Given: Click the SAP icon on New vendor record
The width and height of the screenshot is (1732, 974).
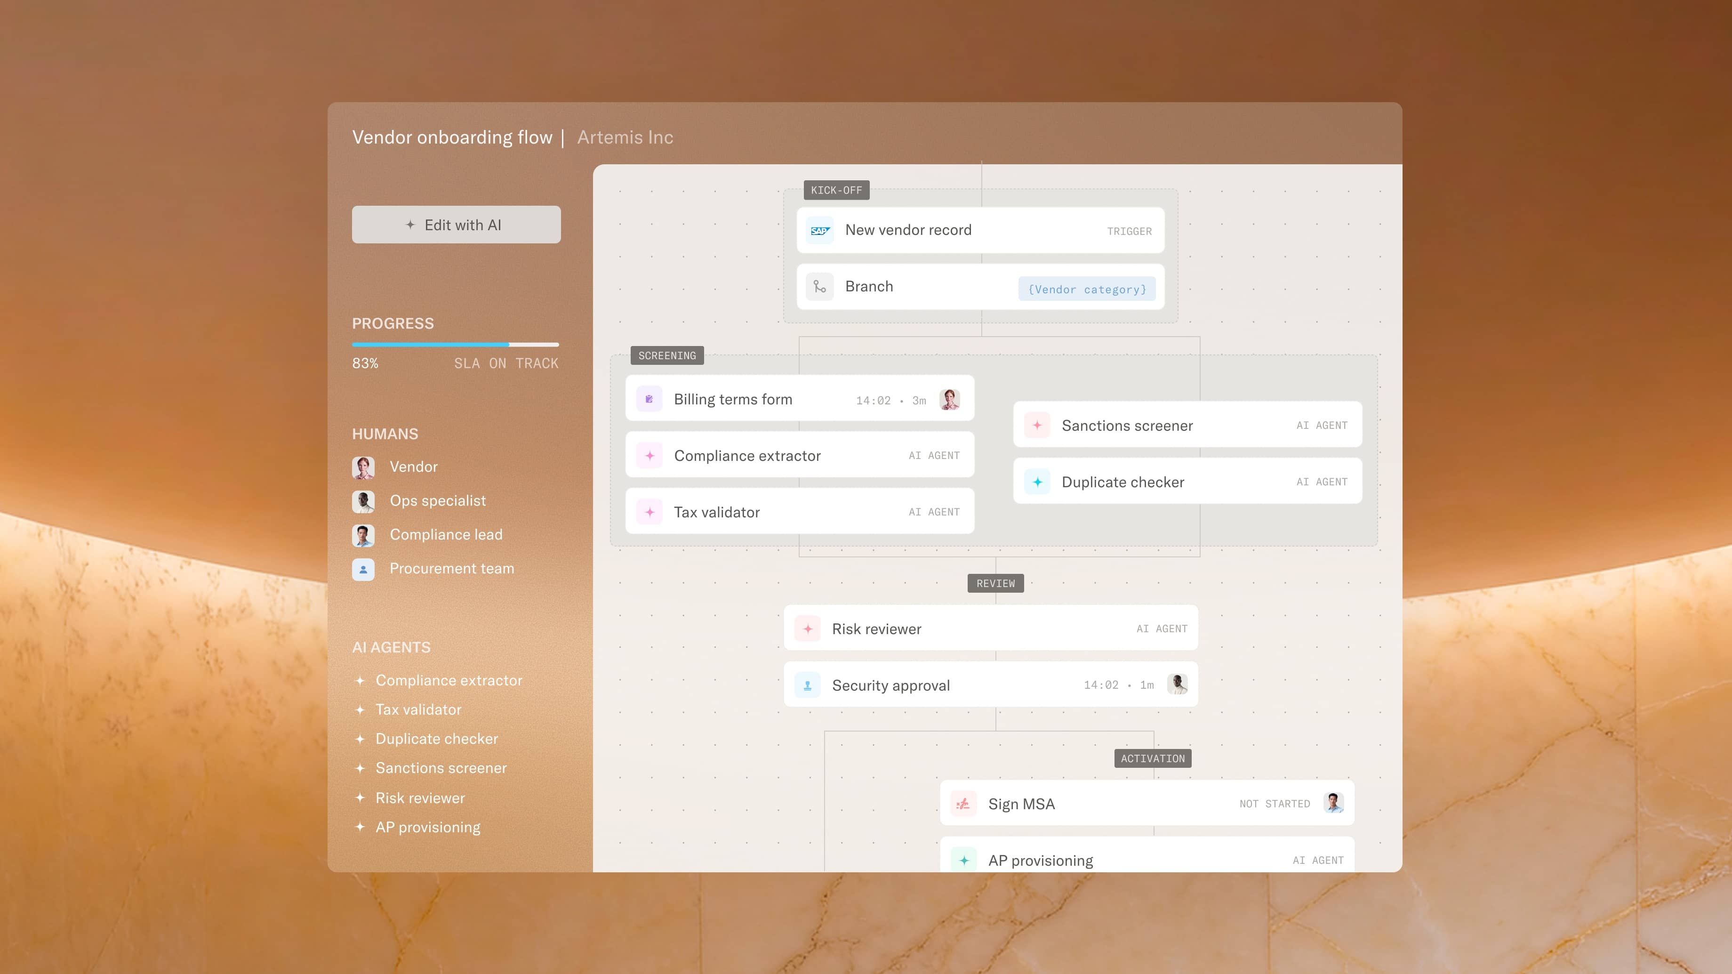Looking at the screenshot, I should (819, 231).
